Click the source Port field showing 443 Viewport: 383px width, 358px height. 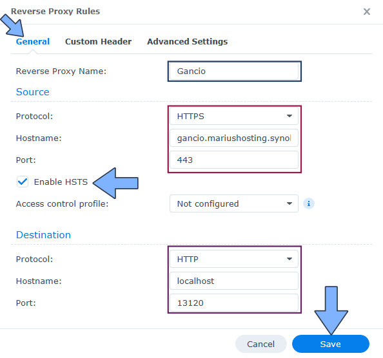[x=234, y=160]
